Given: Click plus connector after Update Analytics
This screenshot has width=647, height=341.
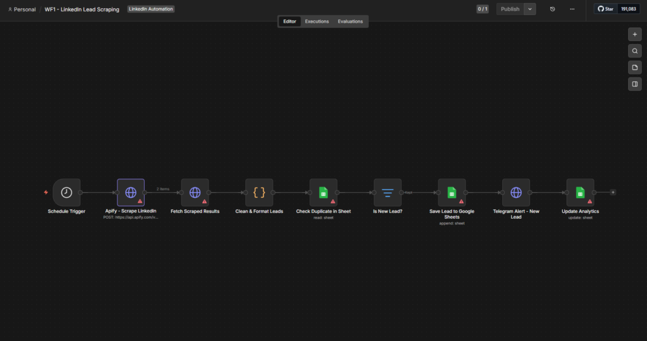Looking at the screenshot, I should (x=613, y=192).
